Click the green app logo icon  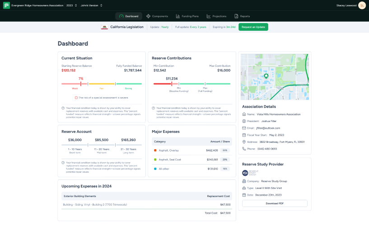point(6,5)
